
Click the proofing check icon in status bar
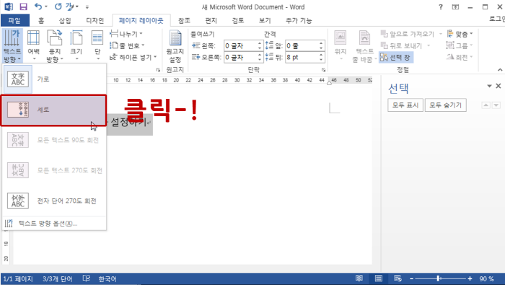[87, 279]
